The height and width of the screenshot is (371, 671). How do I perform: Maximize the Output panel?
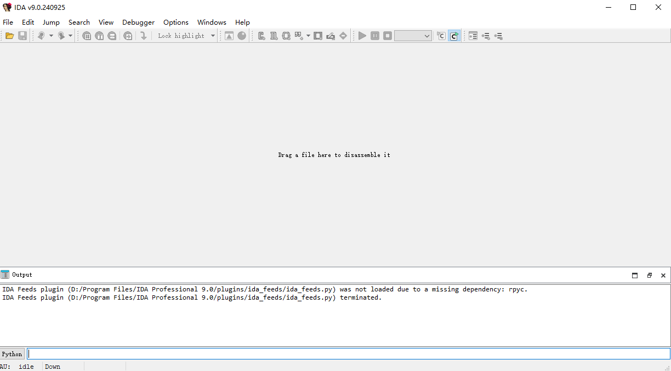[635, 275]
